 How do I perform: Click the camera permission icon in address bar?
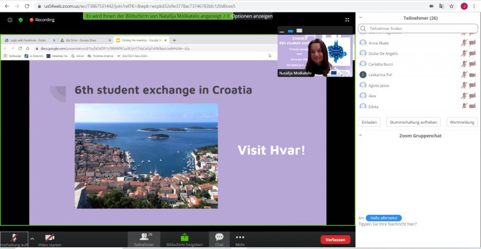tap(431, 6)
